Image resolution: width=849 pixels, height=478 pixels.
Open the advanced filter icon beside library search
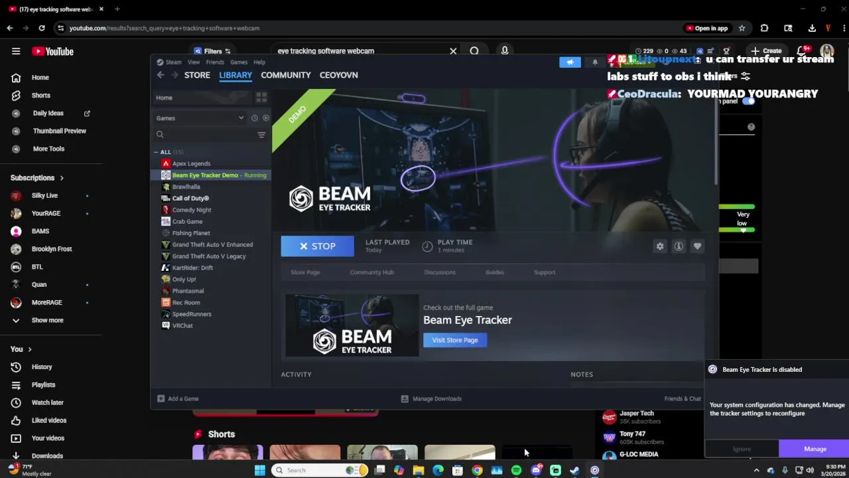[261, 135]
